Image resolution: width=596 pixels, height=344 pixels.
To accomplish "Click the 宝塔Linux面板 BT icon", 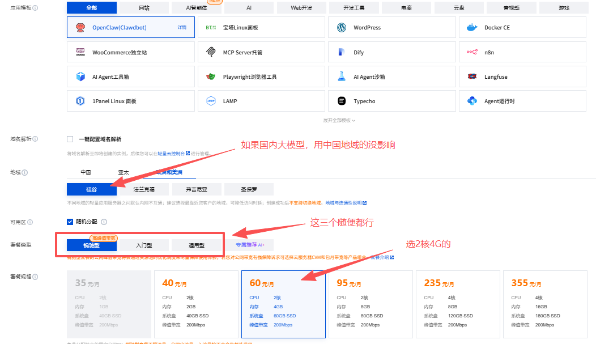I will pyautogui.click(x=211, y=27).
